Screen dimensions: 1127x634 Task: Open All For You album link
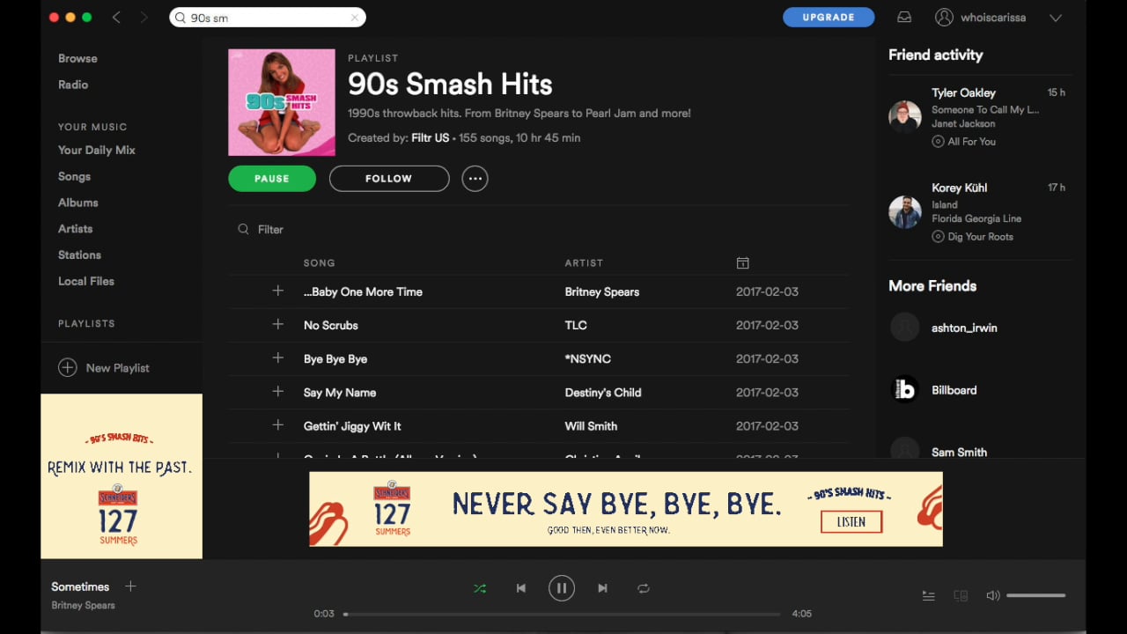coord(972,141)
